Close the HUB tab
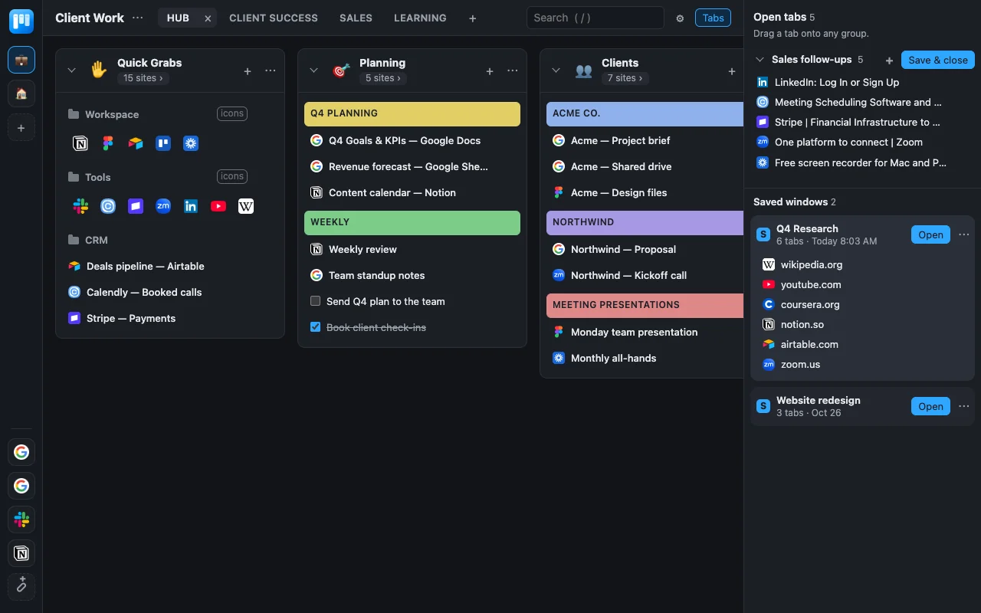Viewport: 981px width, 613px height. pos(208,18)
